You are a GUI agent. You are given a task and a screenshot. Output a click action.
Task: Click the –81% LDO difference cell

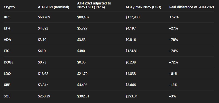173,73
